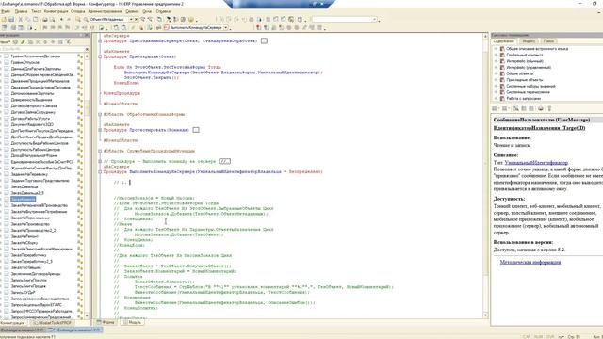Open Прикладные объекты help topic
The width and height of the screenshot is (603, 339).
(525, 80)
